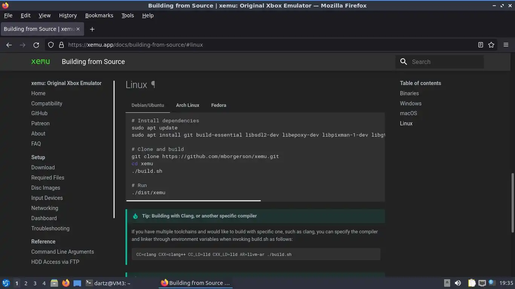Launch Firefox from the taskbar quick launcher
The image size is (515, 289).
point(66,283)
